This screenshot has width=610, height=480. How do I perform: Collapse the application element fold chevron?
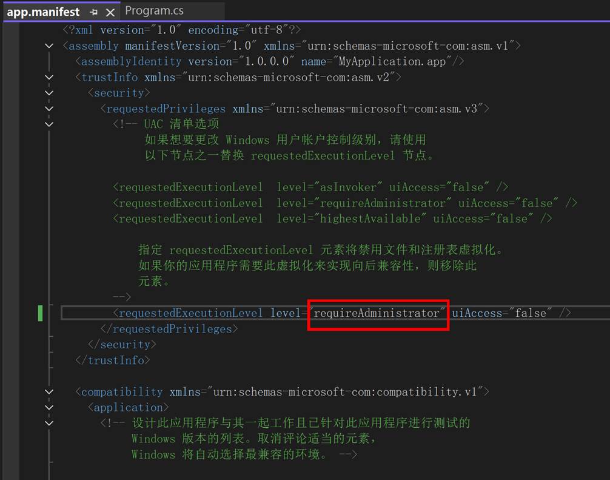click(x=49, y=408)
